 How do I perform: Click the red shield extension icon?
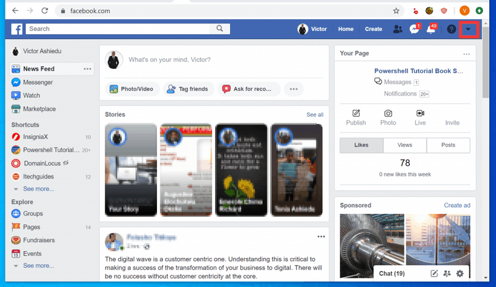coord(444,11)
